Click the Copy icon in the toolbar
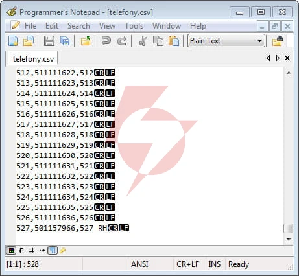This screenshot has height=276, width=299. click(158, 41)
